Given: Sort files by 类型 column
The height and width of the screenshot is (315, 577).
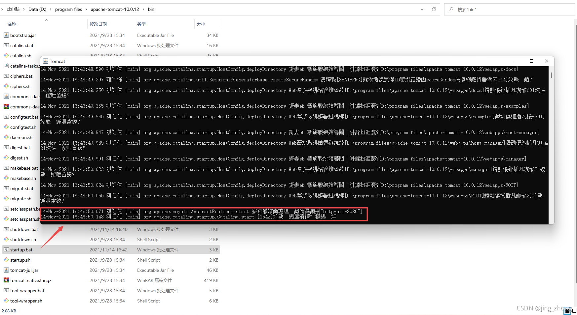Looking at the screenshot, I should 141,24.
